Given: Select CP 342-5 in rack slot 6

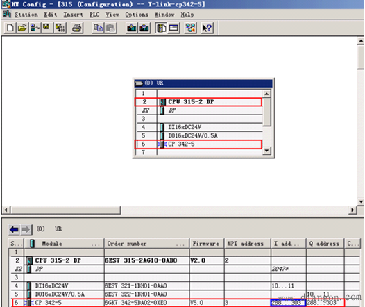Looking at the screenshot, I should pos(198,144).
